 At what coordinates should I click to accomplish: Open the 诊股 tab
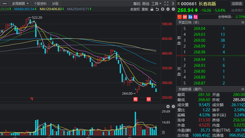coord(55,3)
